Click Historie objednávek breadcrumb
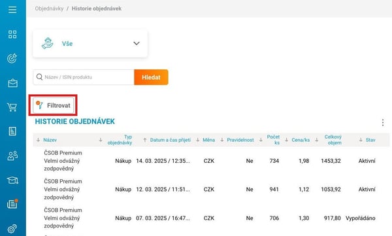Viewport: 392px width, 236px height. pos(97,8)
